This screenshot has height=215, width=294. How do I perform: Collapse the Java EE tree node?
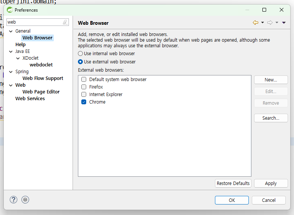pos(11,52)
